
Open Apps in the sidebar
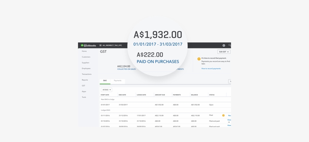(x=84, y=92)
